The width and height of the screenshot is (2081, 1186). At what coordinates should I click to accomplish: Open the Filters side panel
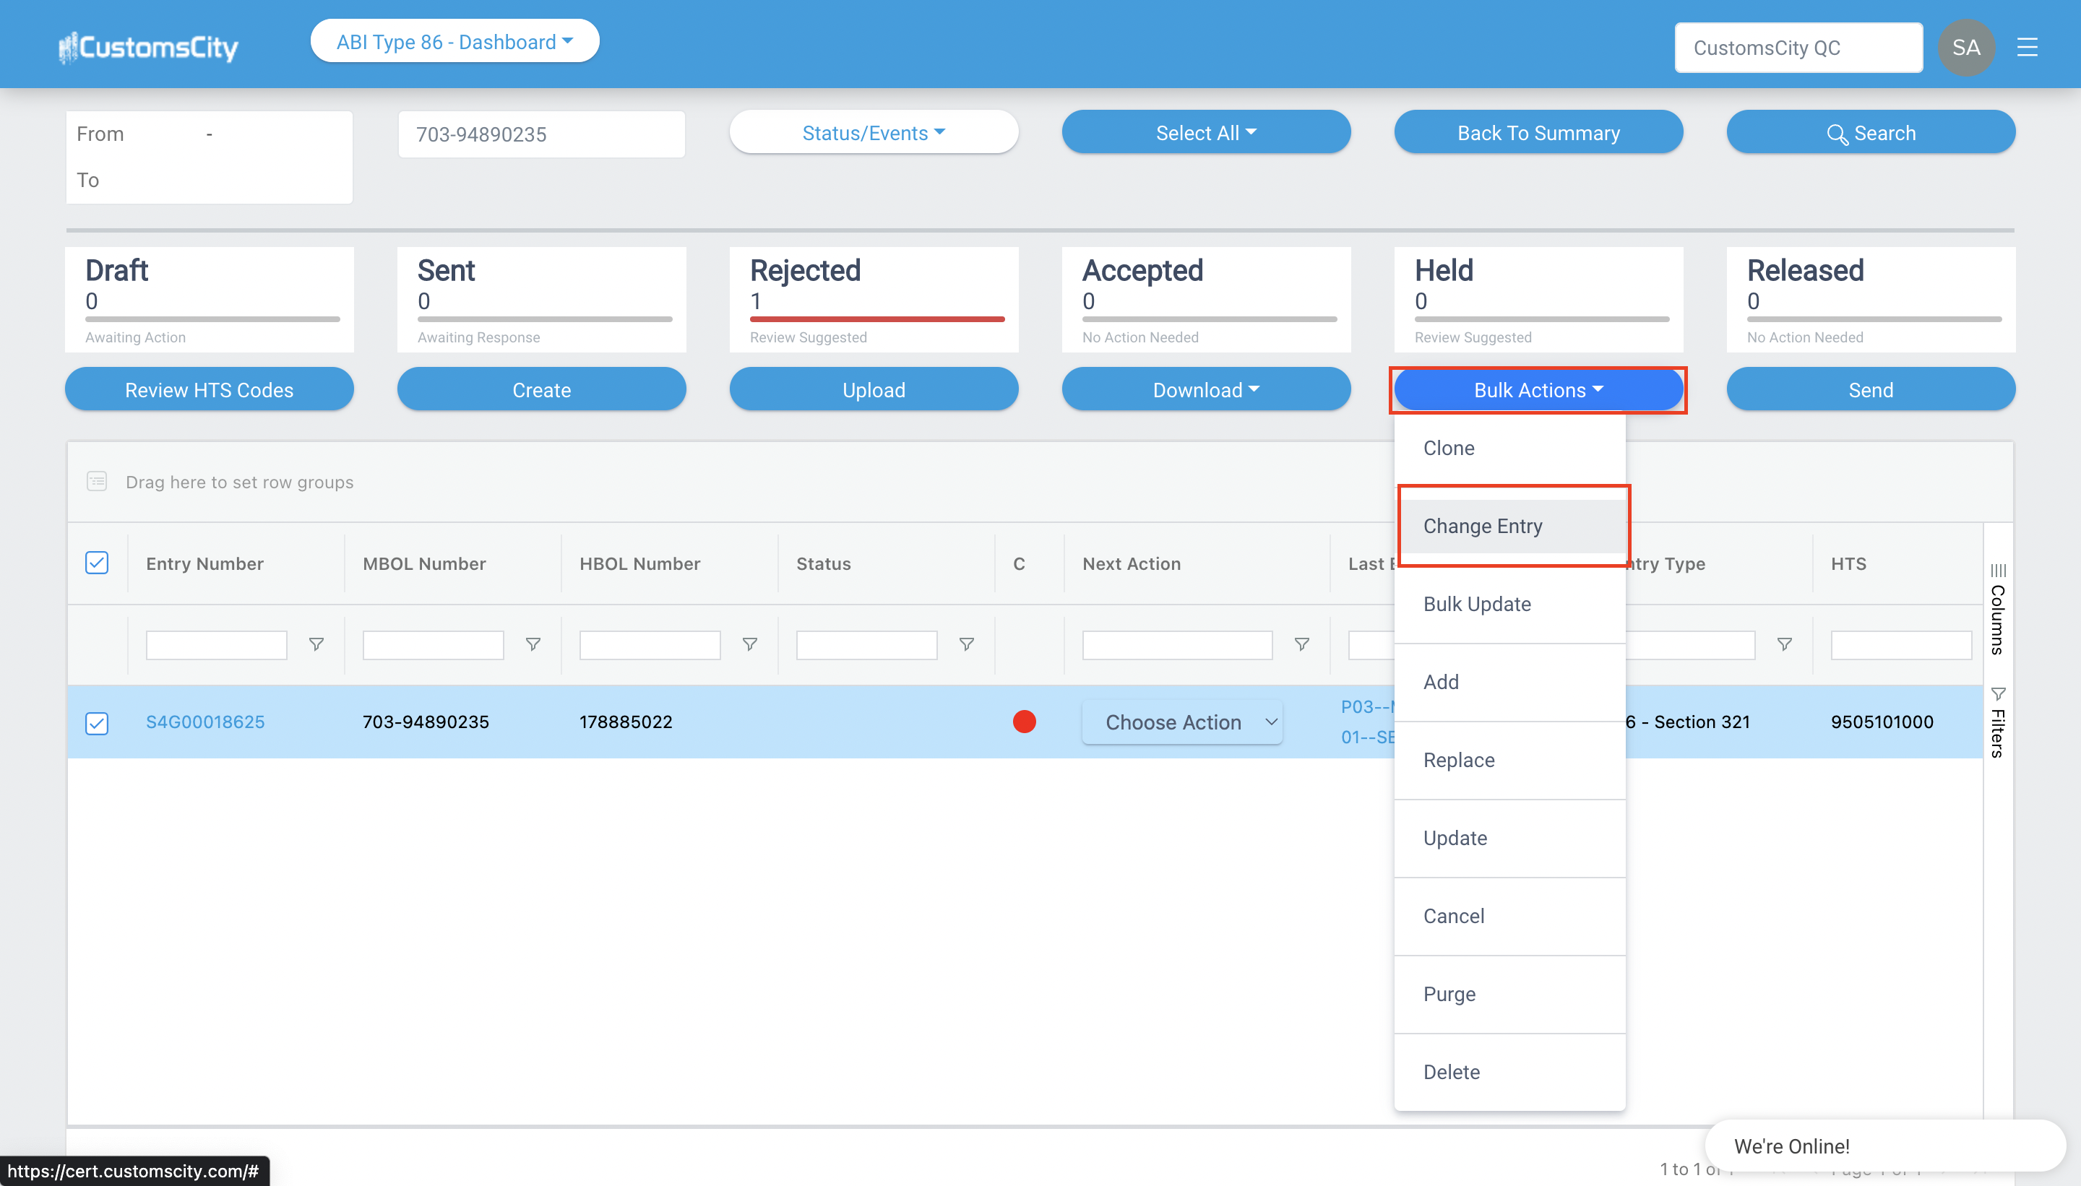pyautogui.click(x=1998, y=723)
